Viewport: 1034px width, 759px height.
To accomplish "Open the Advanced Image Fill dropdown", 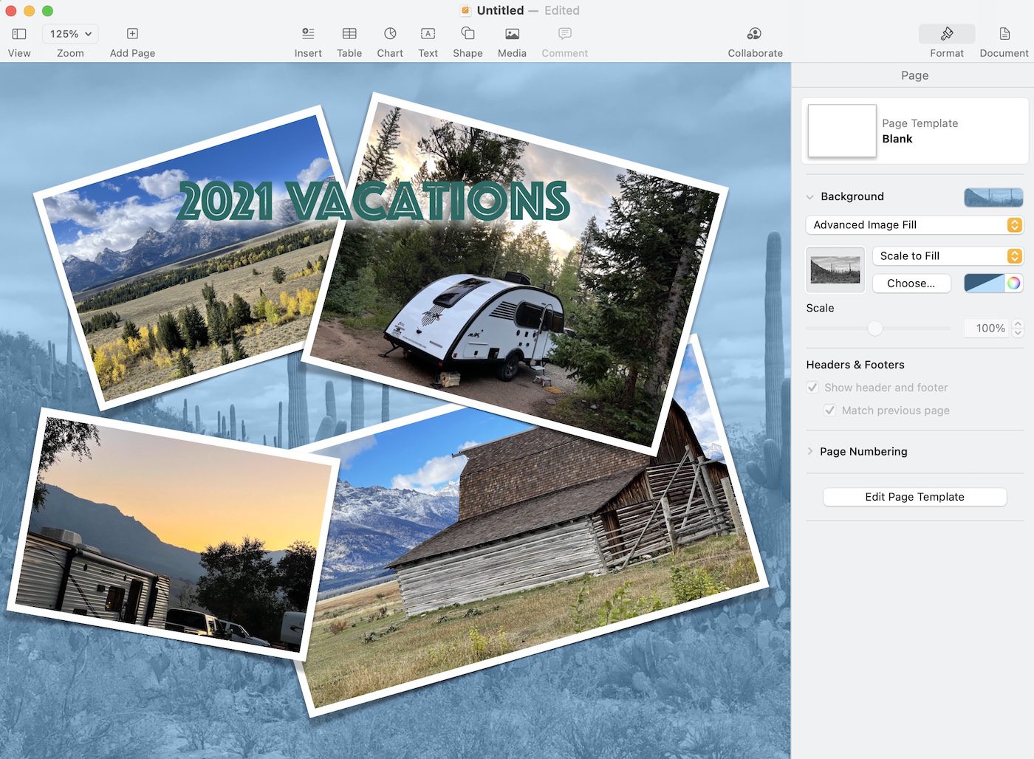I will [x=914, y=225].
